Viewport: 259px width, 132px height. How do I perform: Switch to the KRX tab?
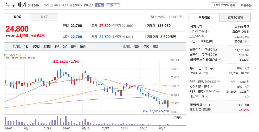pyautogui.click(x=17, y=17)
